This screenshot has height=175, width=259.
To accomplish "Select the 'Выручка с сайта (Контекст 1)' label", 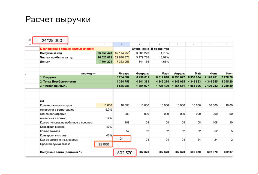I will (x=61, y=152).
